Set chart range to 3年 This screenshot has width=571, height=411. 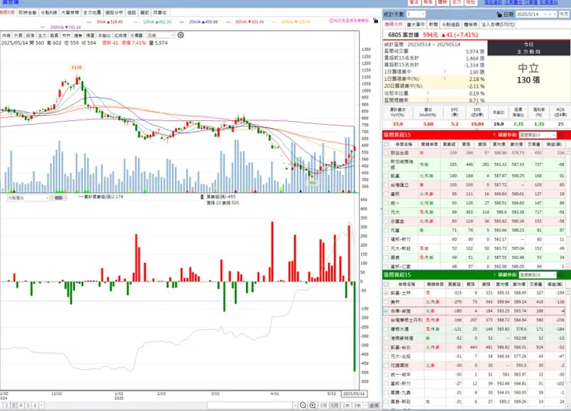click(356, 405)
